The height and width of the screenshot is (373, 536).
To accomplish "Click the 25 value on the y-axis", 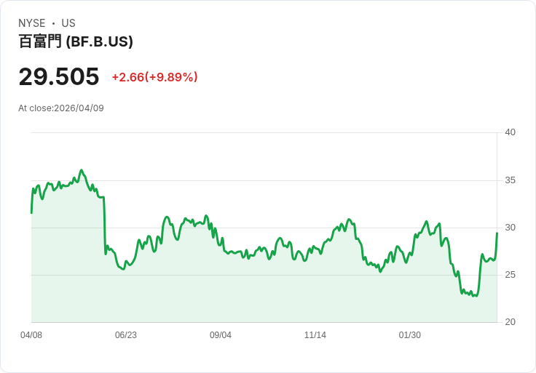I will pos(511,275).
